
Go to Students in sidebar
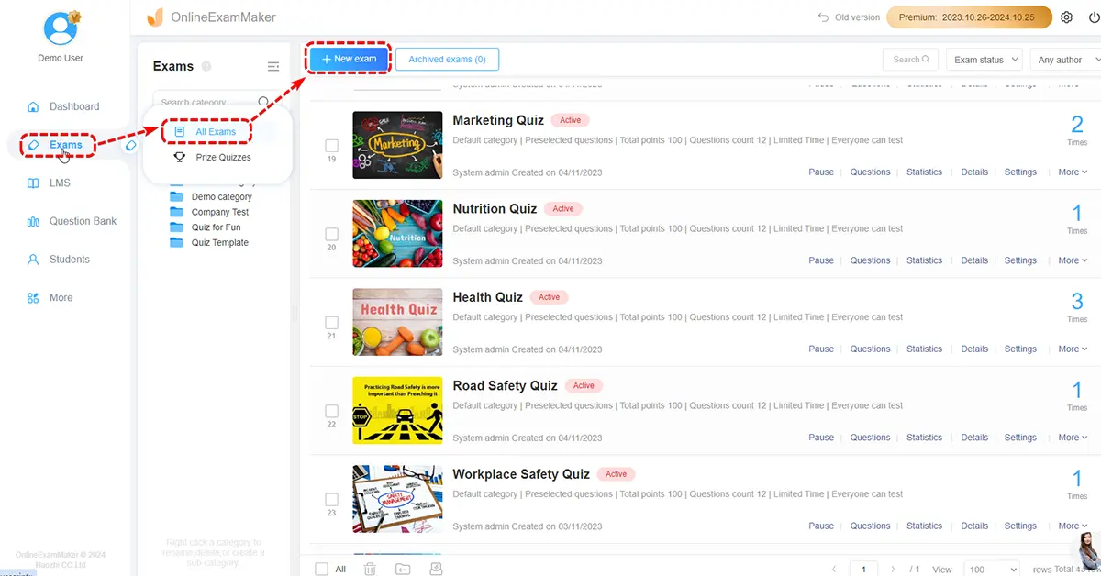pos(69,260)
